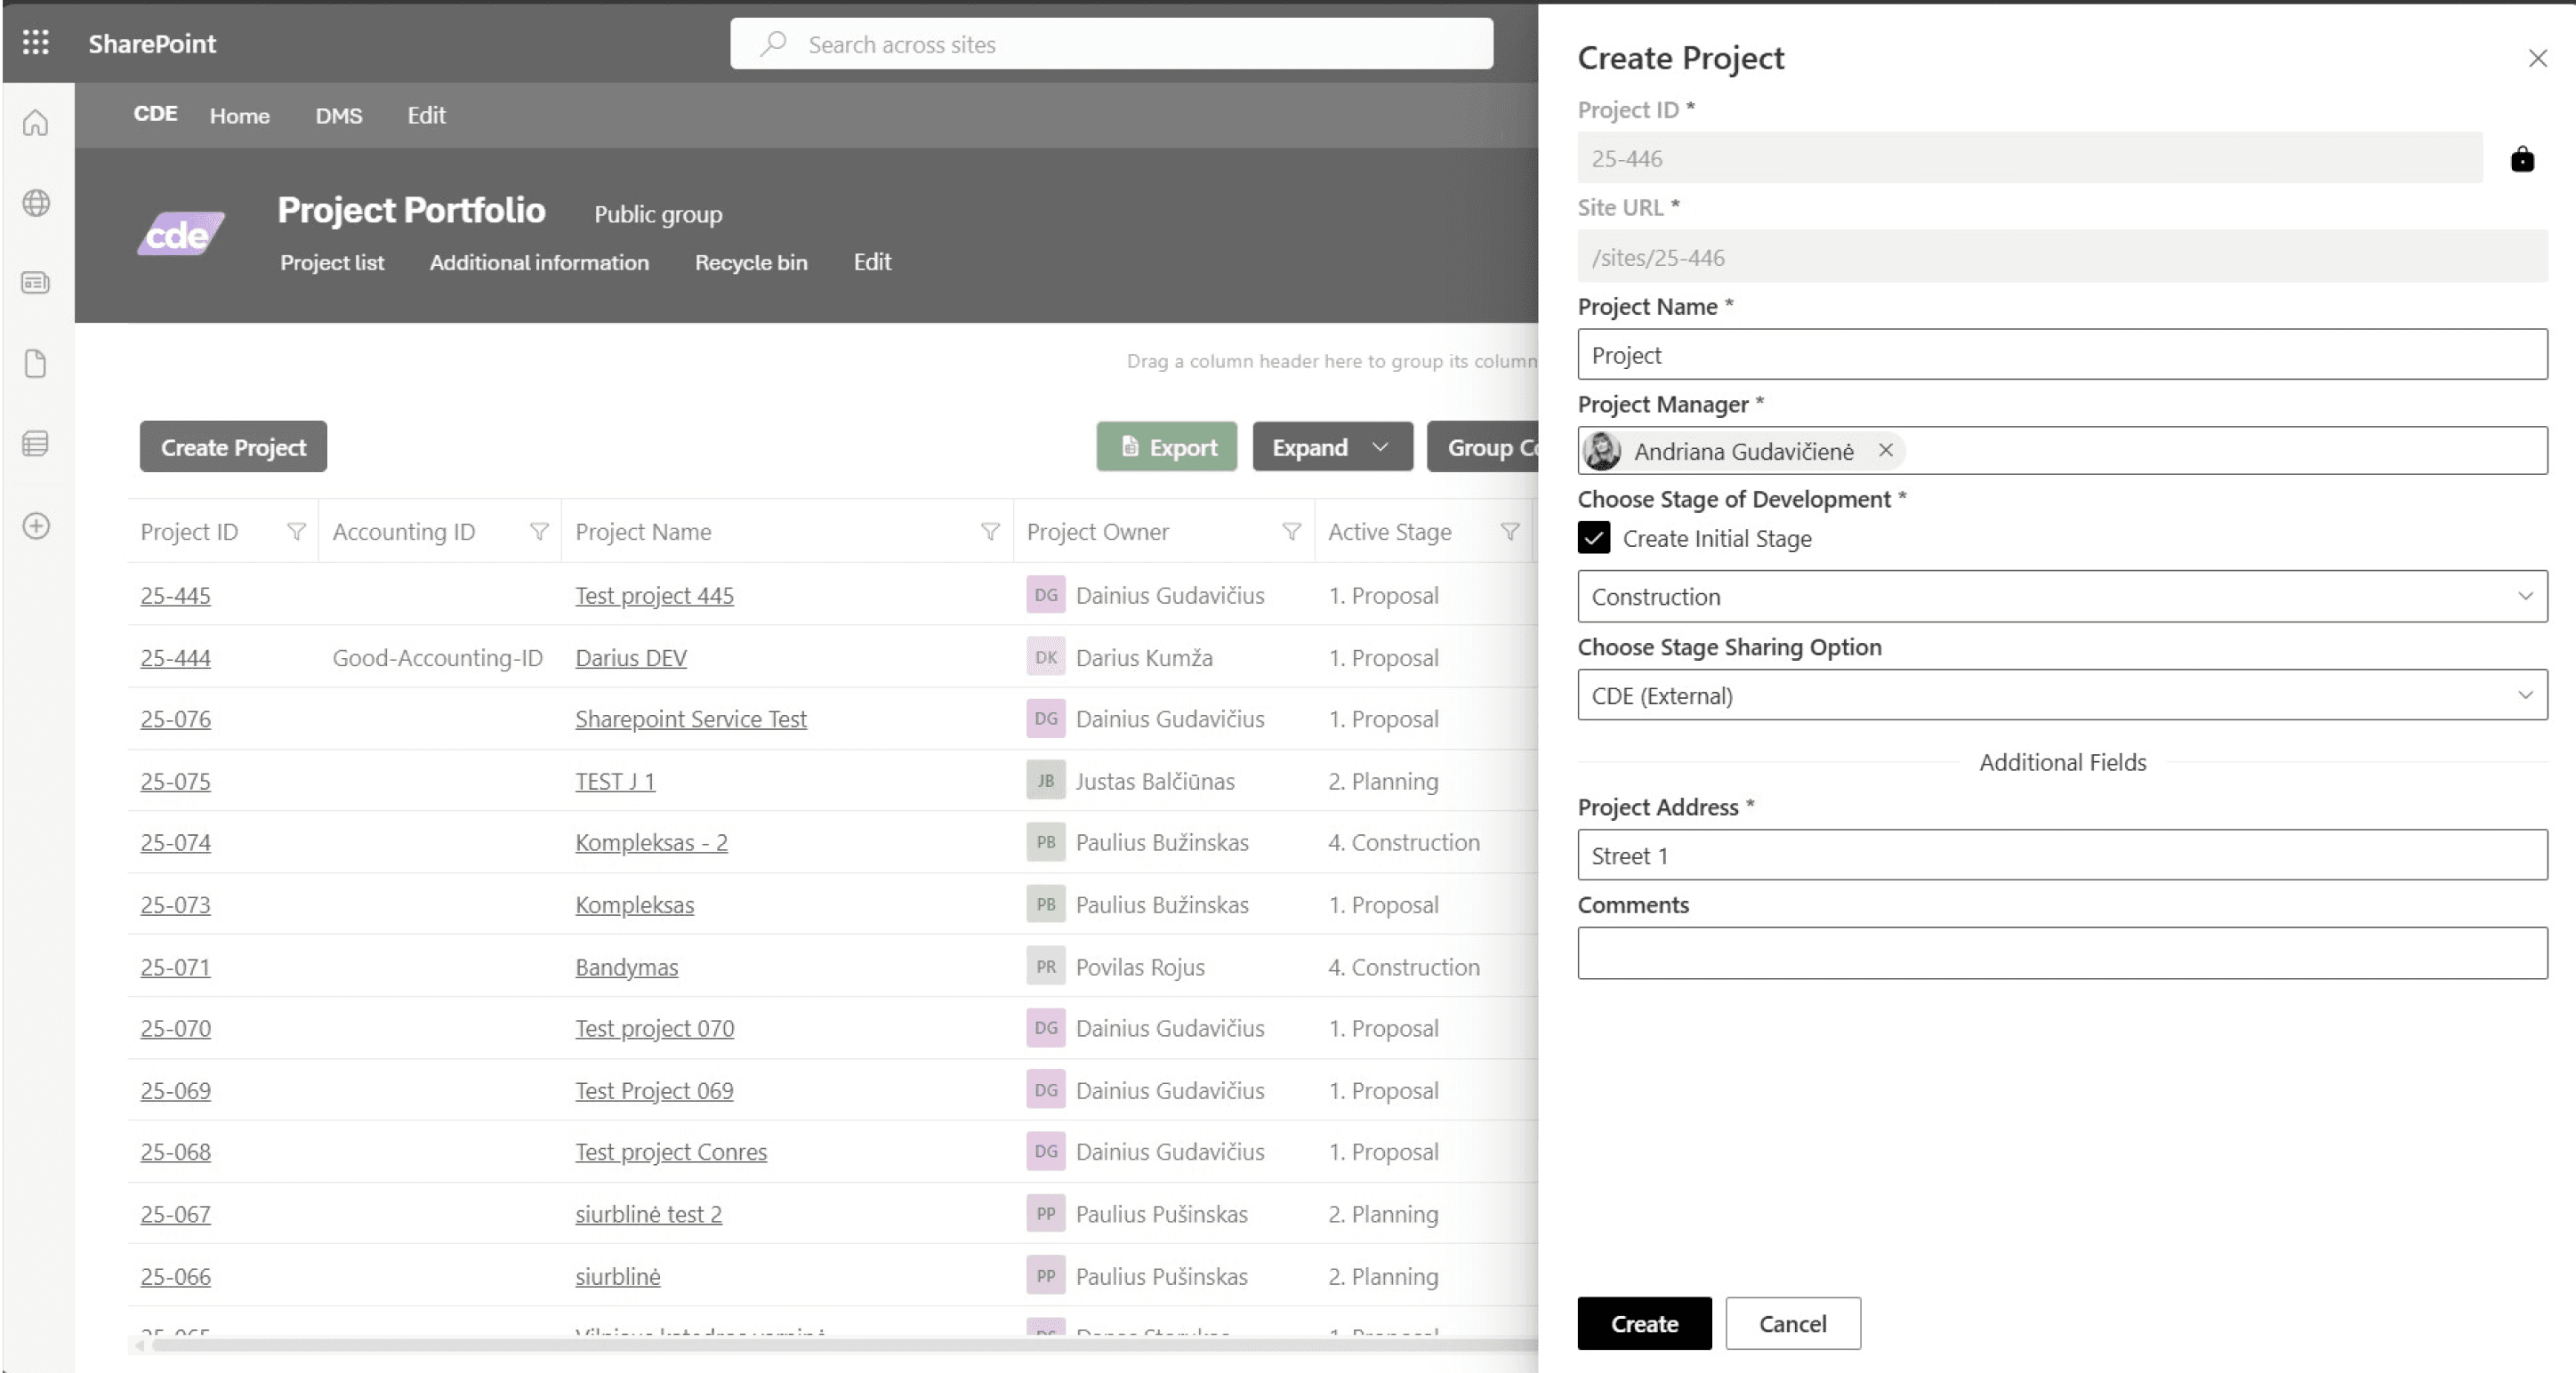The height and width of the screenshot is (1373, 2576).
Task: Open the Construction stage dropdown
Action: tap(2062, 596)
